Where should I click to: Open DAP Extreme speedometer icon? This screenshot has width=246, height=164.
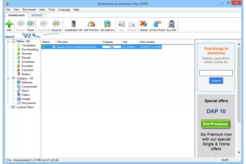click(x=91, y=24)
